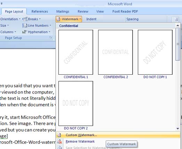Viewport: 182px width, 149px height.
Task: Open the Size dropdown
Action: (x=5, y=25)
